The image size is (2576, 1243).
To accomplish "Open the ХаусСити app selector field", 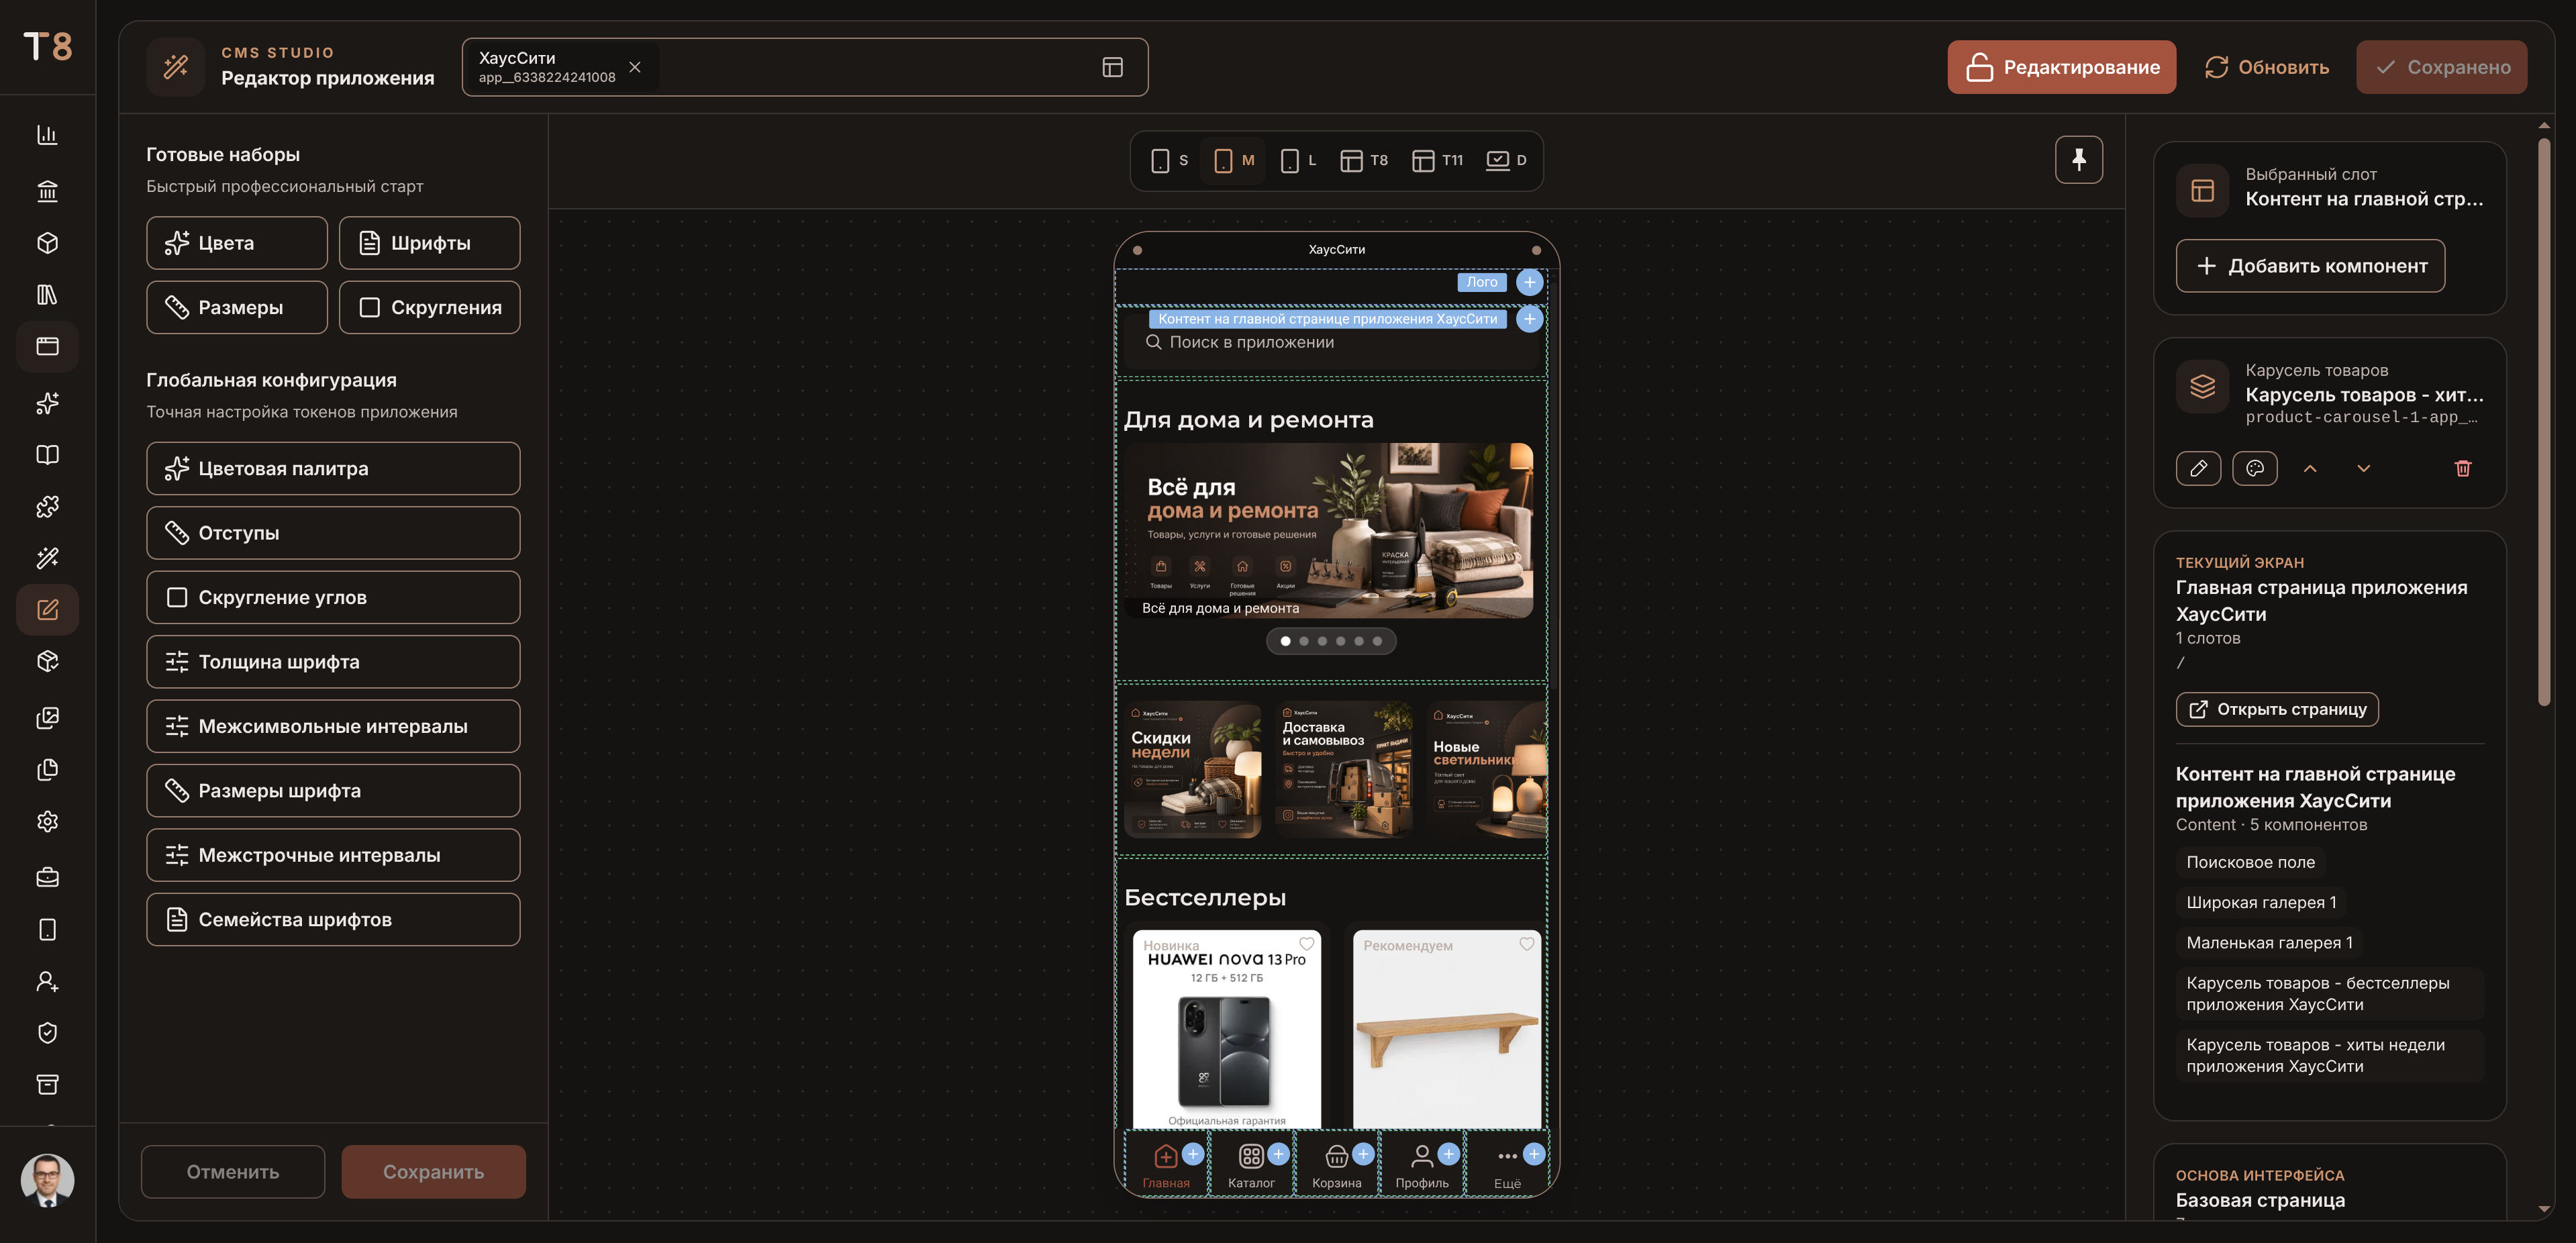I will pyautogui.click(x=804, y=67).
